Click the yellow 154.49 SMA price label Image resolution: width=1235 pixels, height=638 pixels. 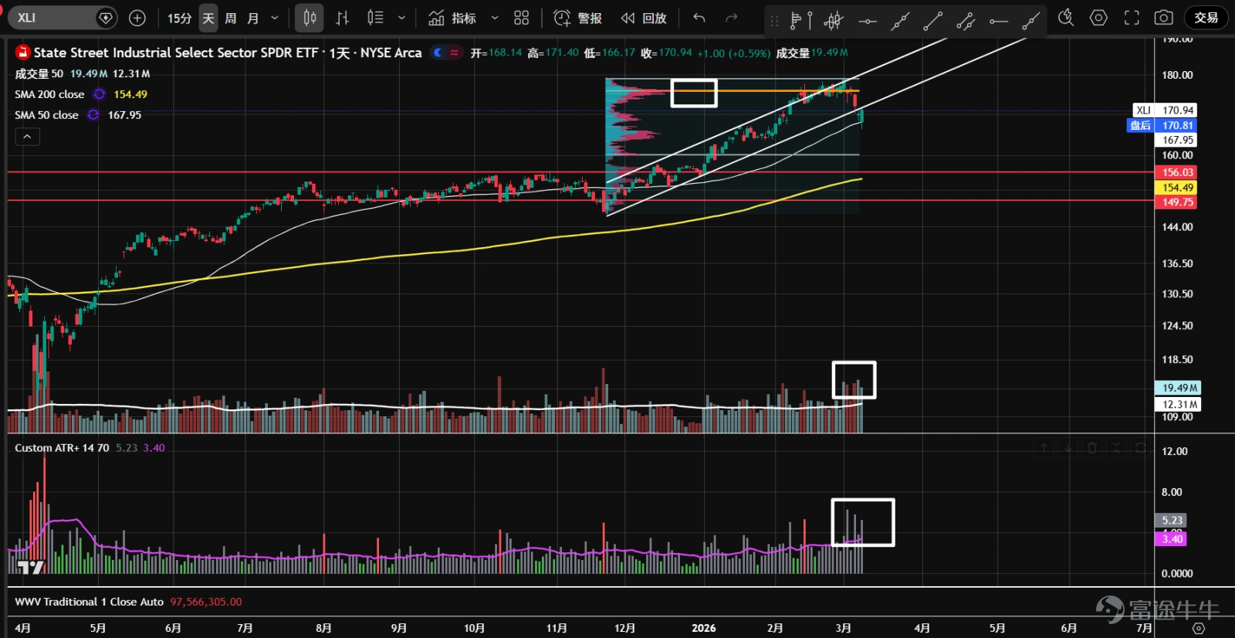pyautogui.click(x=1176, y=188)
